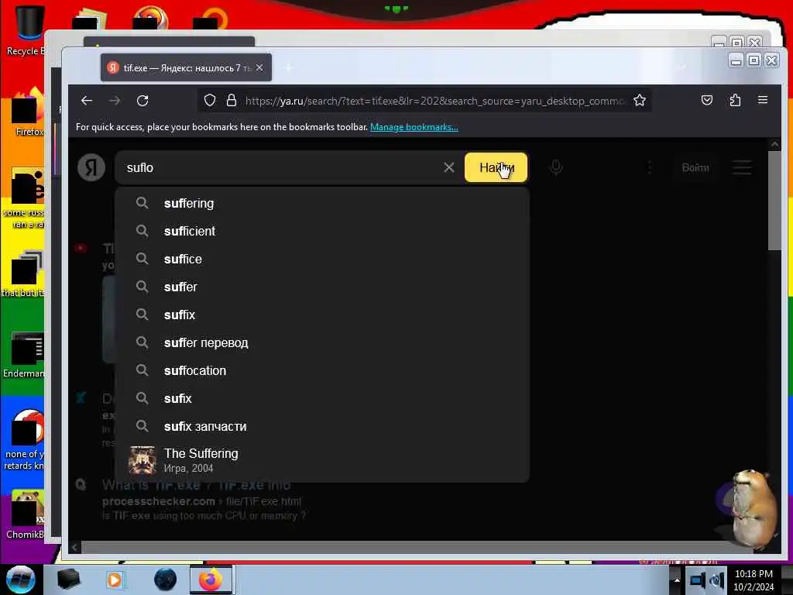793x595 pixels.
Task: Click the 10:18 PM clock
Action: pos(754,574)
